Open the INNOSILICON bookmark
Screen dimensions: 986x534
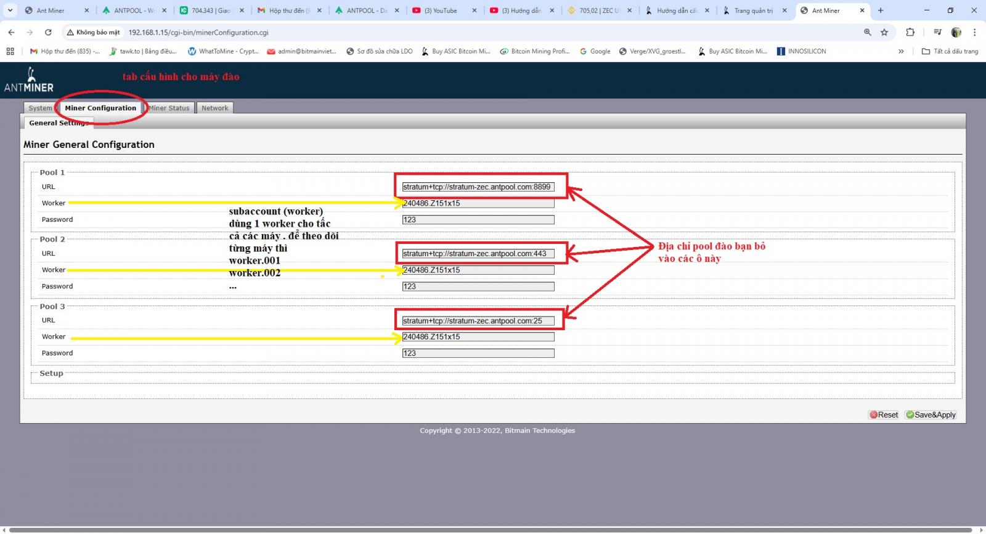point(802,51)
